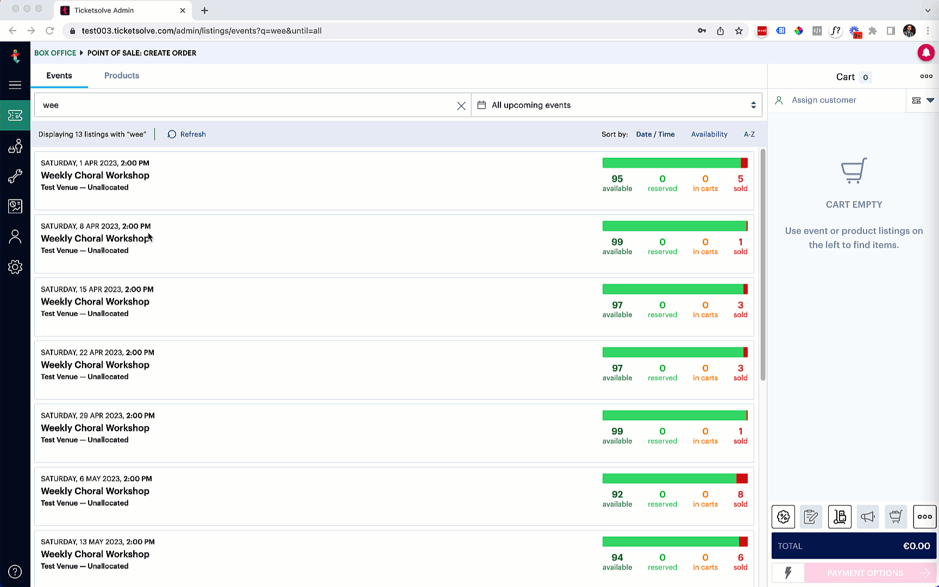This screenshot has height=587, width=939.
Task: Click the BOX OFFICE breadcrumb link
Action: point(55,53)
